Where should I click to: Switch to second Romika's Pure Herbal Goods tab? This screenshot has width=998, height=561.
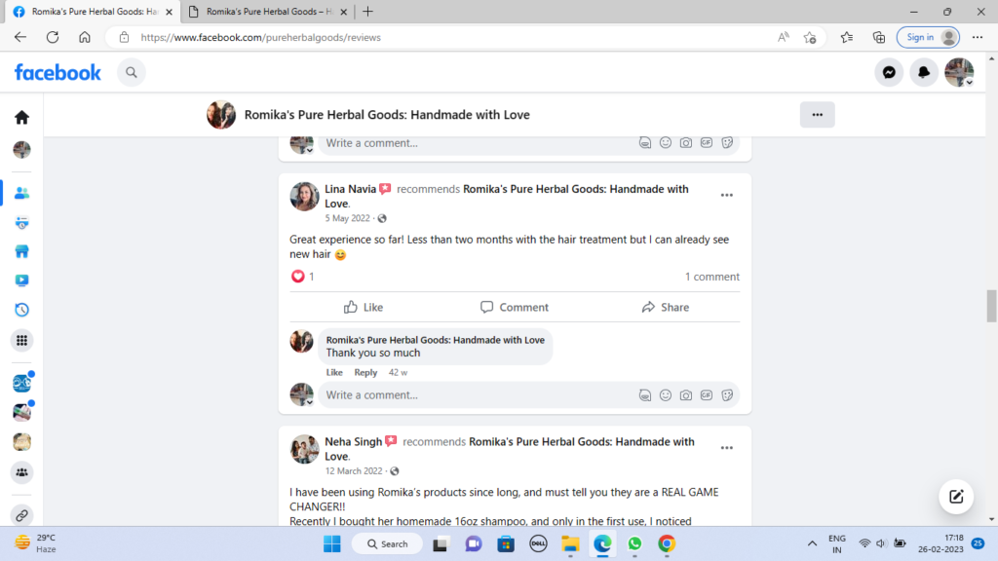269,12
